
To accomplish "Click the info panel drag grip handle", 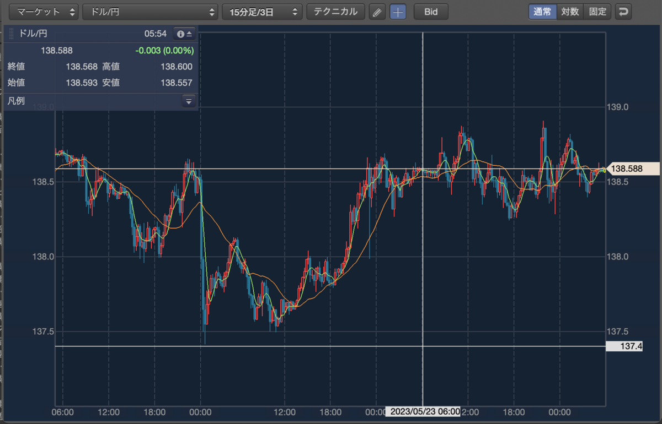I will pos(11,34).
